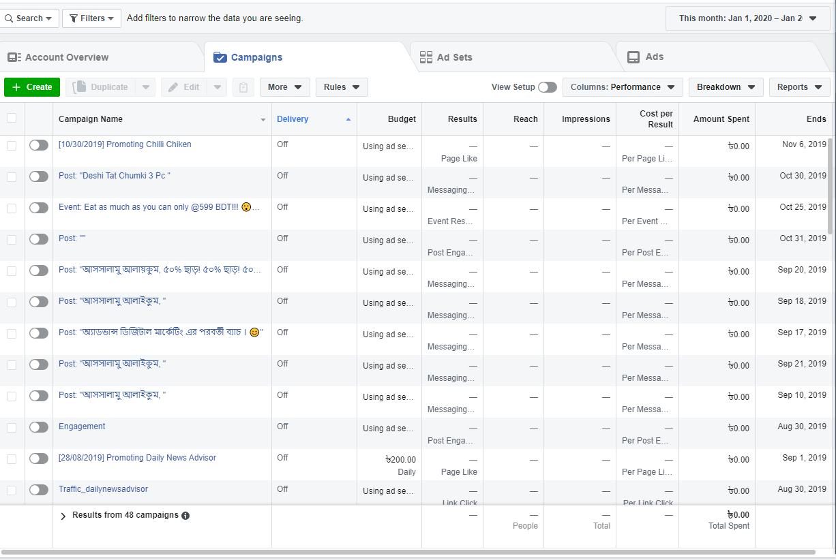Click the Ad Sets grid icon
836x560 pixels.
426,57
